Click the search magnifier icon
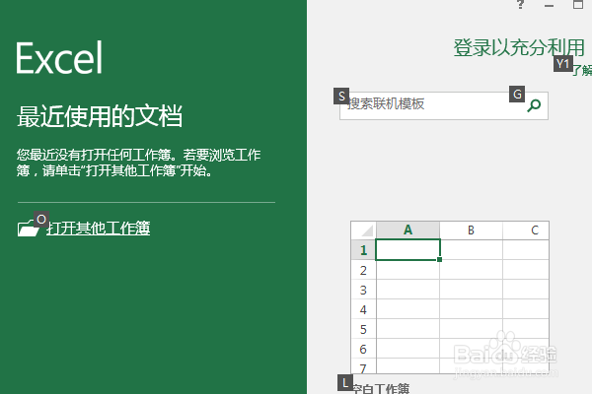592x394 pixels. 534,105
